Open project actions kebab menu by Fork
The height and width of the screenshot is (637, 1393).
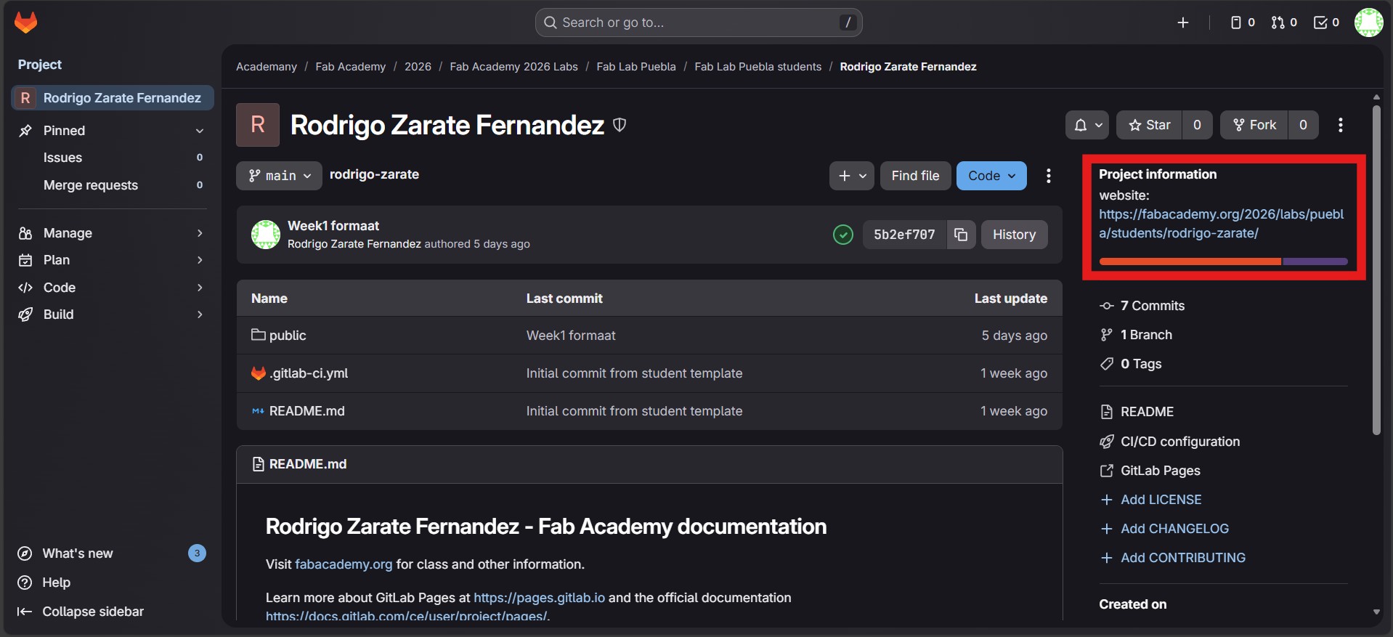1341,125
